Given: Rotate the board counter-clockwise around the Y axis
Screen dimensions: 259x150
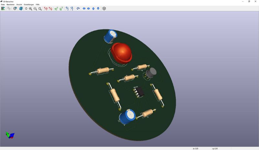Looking at the screenshot, I should click(62, 8).
